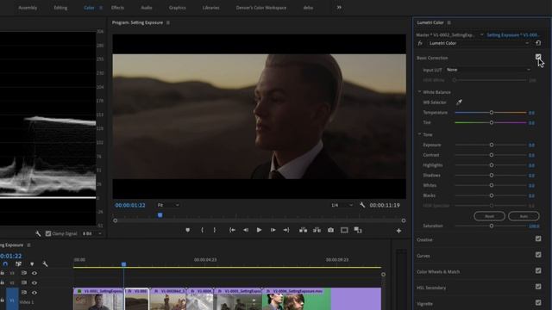The image size is (552, 310).
Task: Disable the Basic Correction checkbox
Action: click(538, 57)
